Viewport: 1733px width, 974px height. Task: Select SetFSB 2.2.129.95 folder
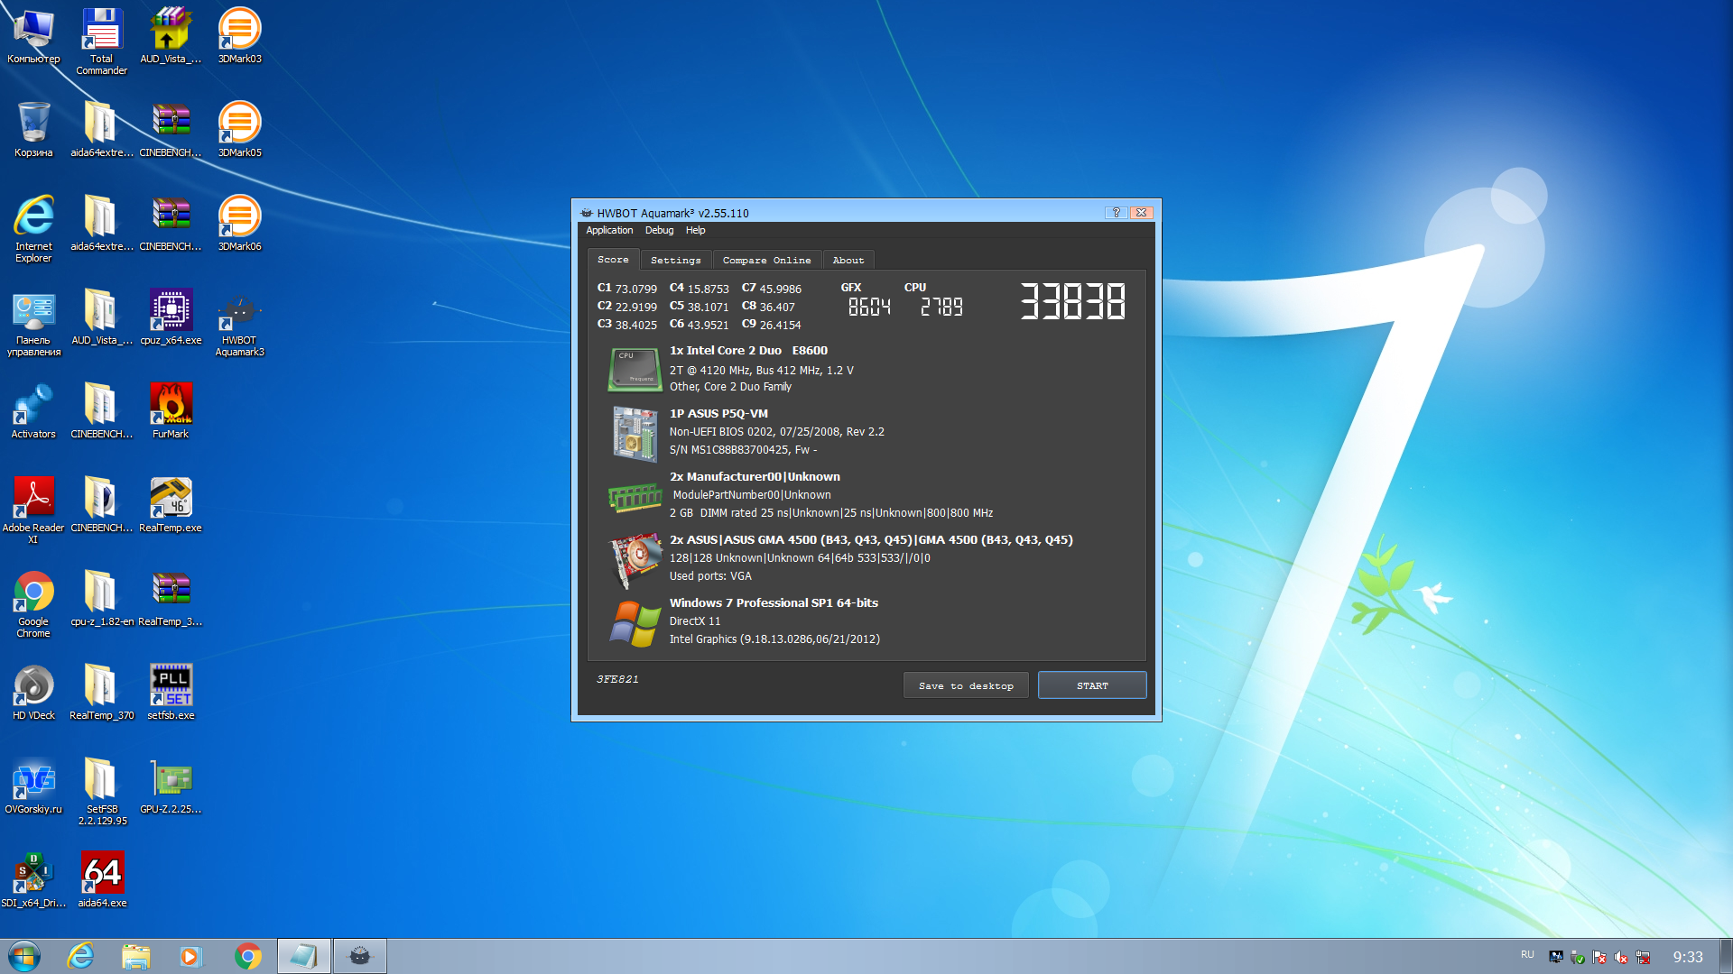(x=102, y=792)
